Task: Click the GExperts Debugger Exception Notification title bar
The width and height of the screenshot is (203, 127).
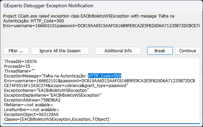Action: tap(102, 6)
